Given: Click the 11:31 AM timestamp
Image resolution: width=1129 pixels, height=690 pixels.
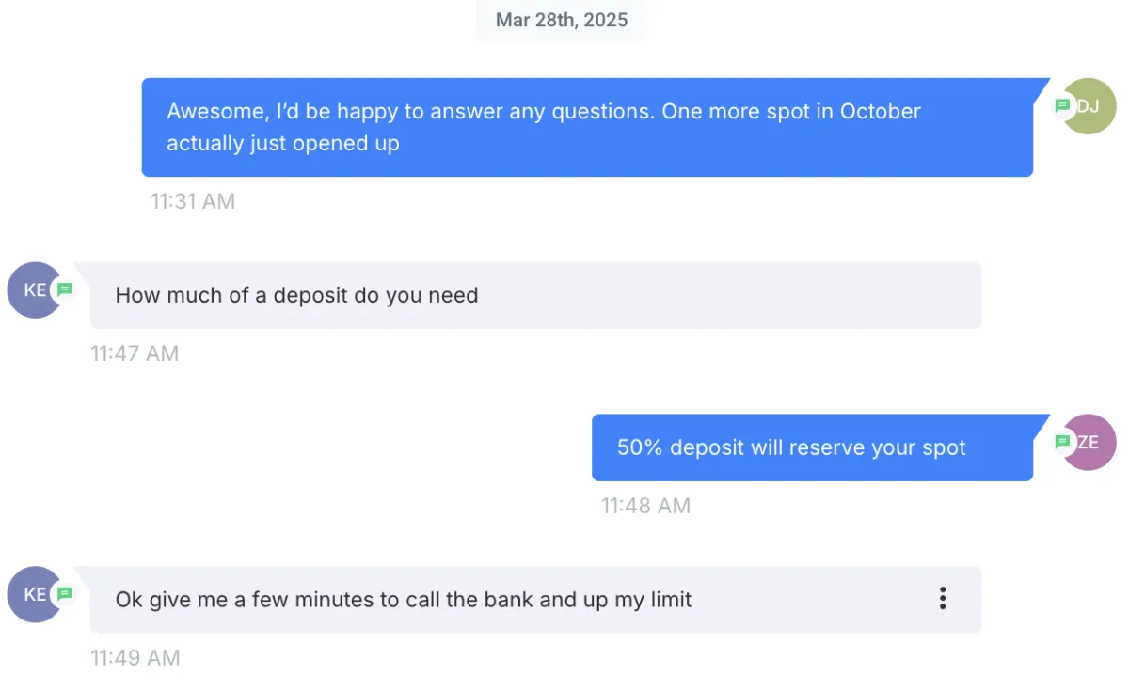Looking at the screenshot, I should (193, 201).
